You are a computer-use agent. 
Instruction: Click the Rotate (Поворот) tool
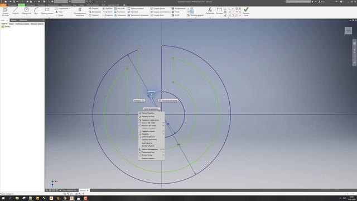94,15
